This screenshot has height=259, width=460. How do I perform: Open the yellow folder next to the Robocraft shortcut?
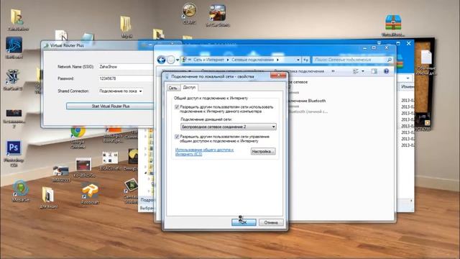coord(48,197)
